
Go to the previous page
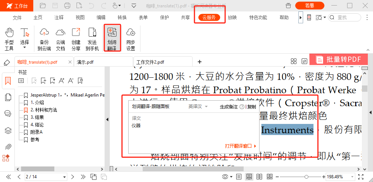(x=19, y=177)
